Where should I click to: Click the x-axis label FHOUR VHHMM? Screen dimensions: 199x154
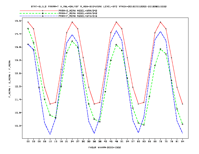pyautogui.click(x=105, y=147)
